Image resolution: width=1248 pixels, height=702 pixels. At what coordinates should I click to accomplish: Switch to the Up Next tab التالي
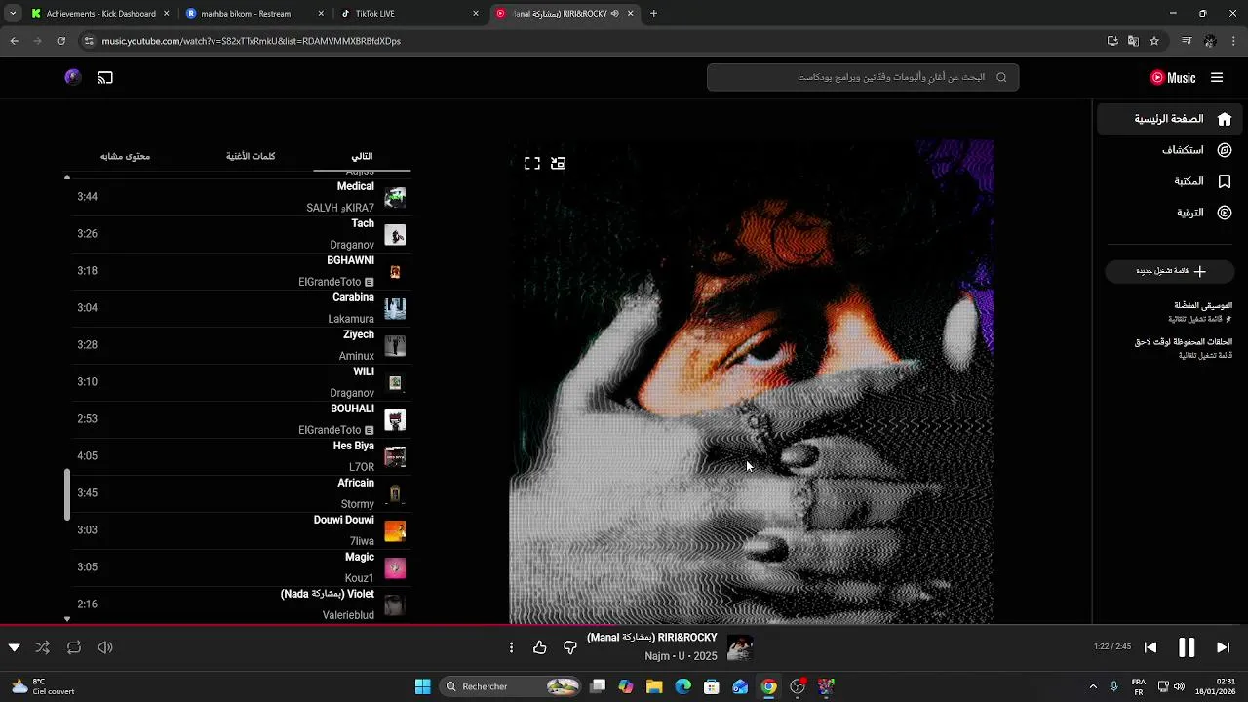(x=362, y=156)
